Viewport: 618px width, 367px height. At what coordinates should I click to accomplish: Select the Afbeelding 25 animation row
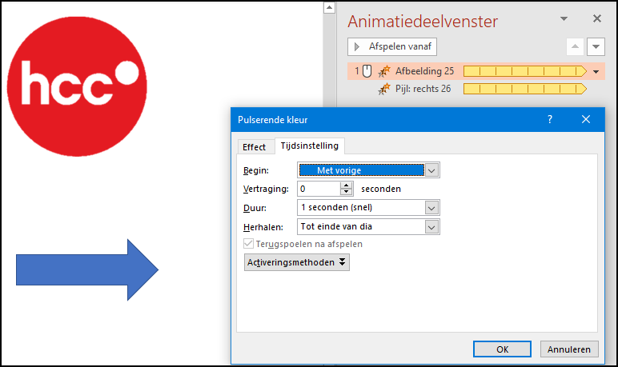(476, 71)
